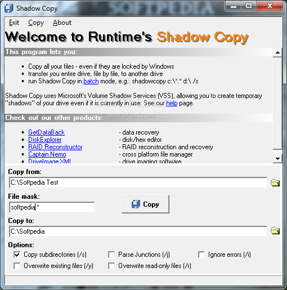This screenshot has height=290, width=287.
Task: Enable Ignore errors (/i)
Action: point(201,255)
